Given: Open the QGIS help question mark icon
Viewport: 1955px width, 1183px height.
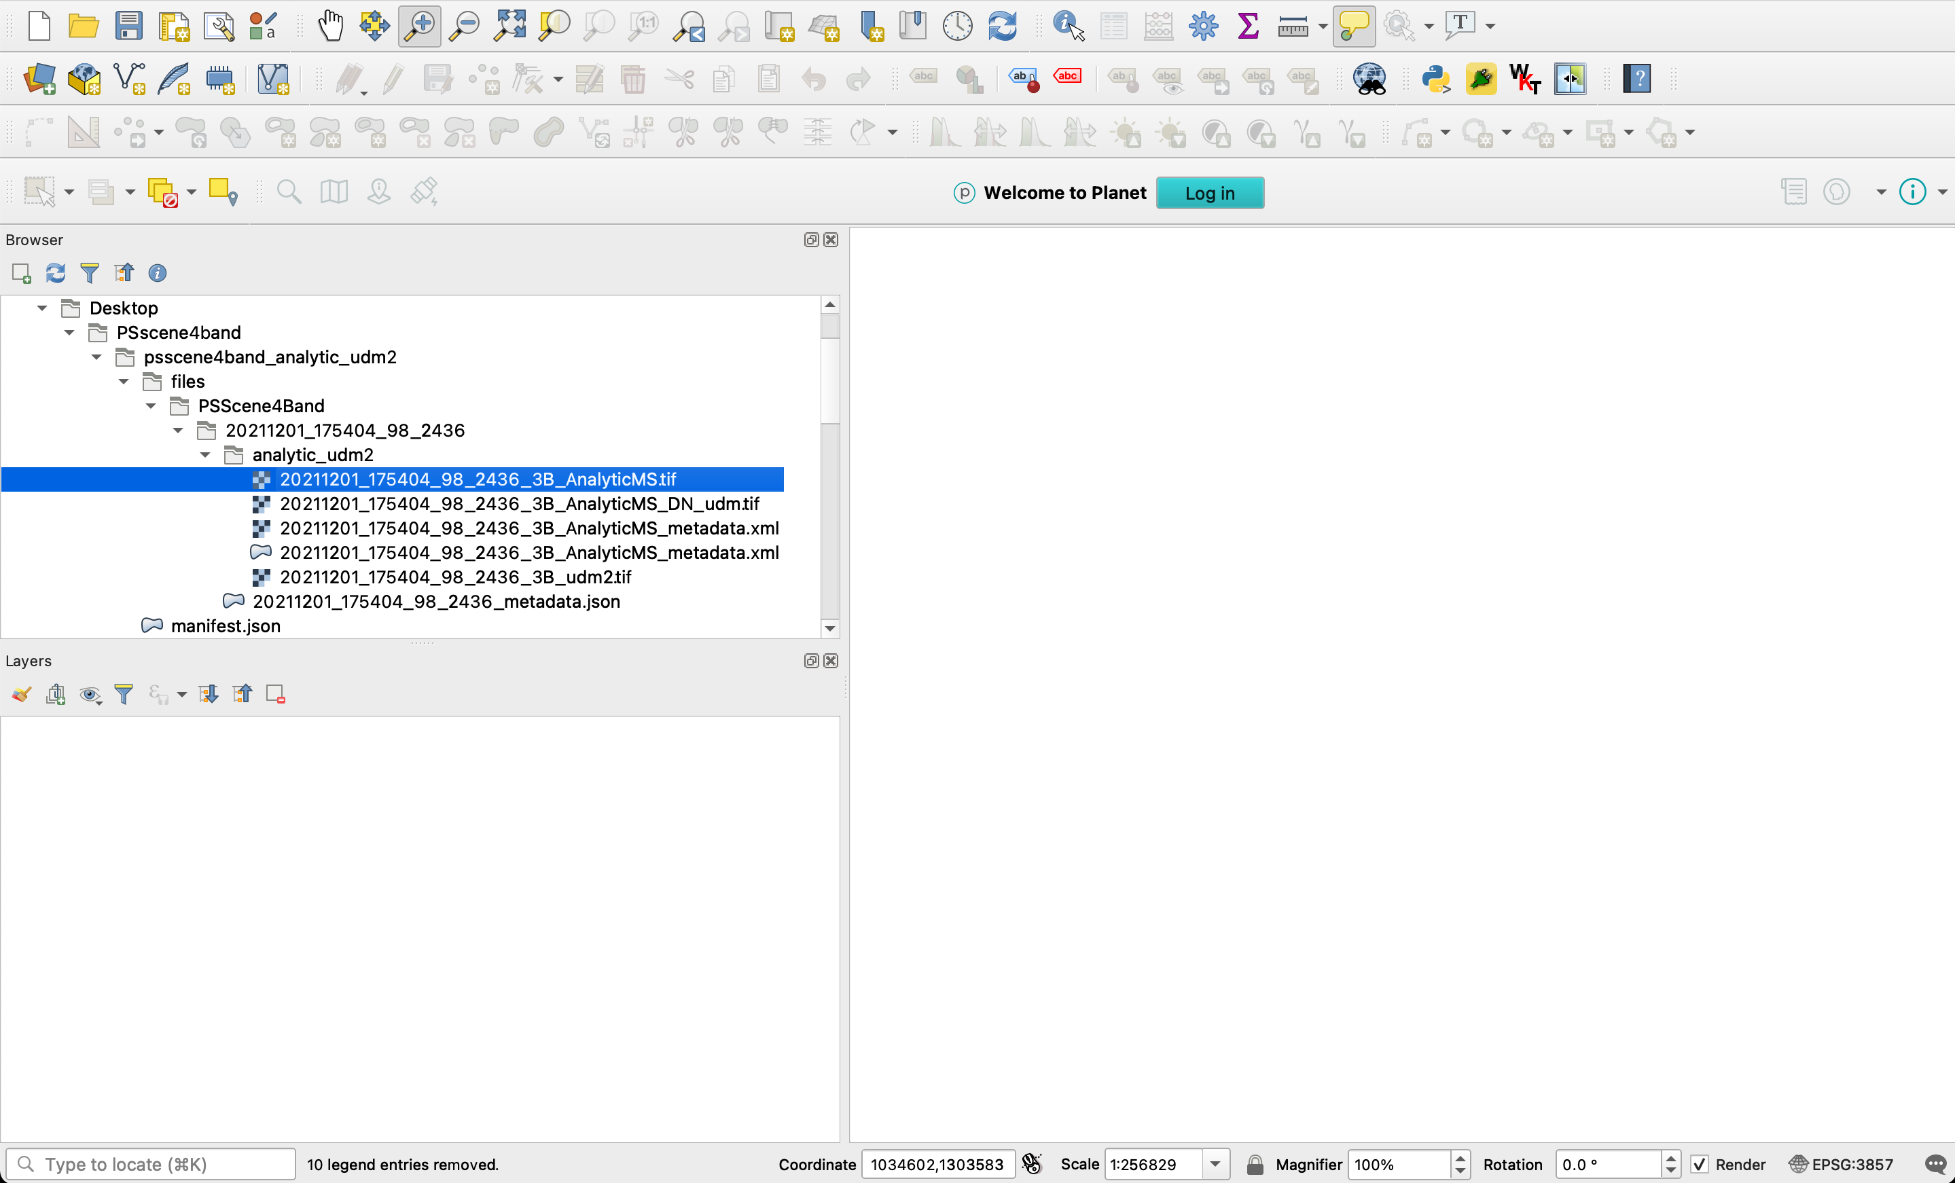Looking at the screenshot, I should pyautogui.click(x=1637, y=79).
